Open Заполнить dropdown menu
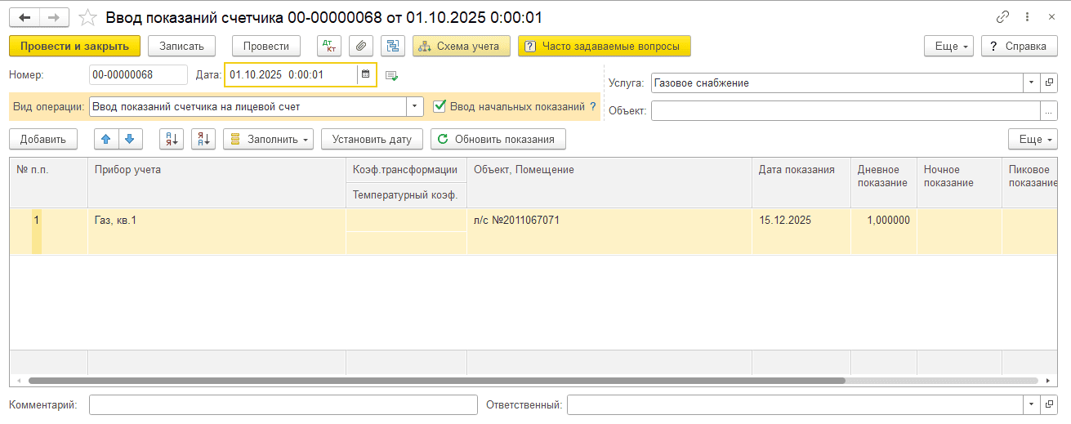Viewport: 1071px width, 424px height. coord(269,139)
